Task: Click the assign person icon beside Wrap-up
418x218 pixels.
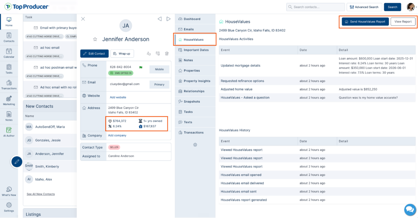Action: pyautogui.click(x=149, y=54)
